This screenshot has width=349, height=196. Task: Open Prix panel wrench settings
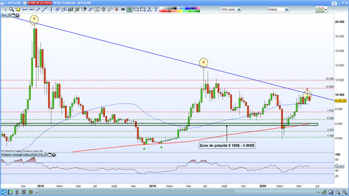[x=9, y=15]
